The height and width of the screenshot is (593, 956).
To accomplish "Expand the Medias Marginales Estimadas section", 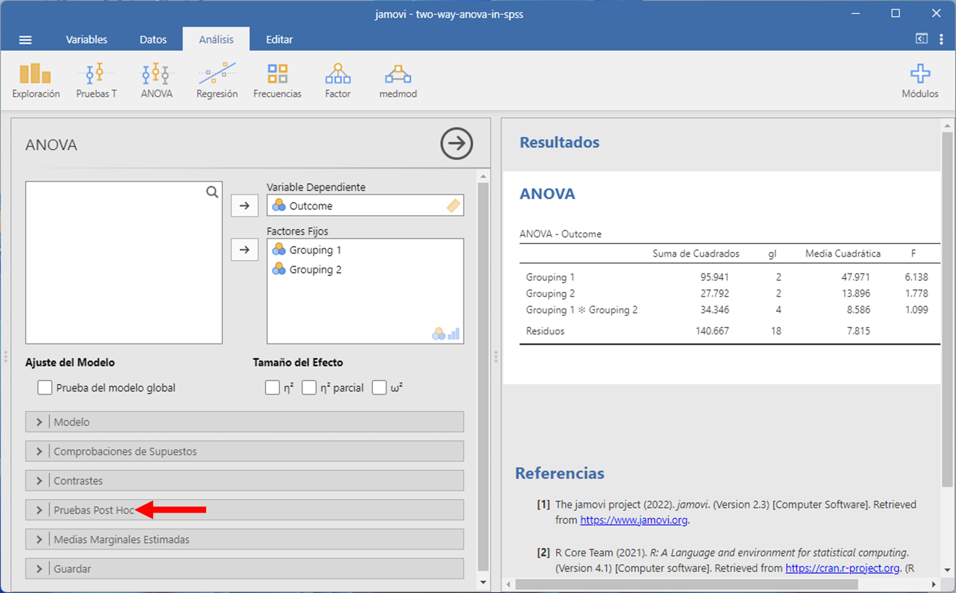I will [x=122, y=540].
